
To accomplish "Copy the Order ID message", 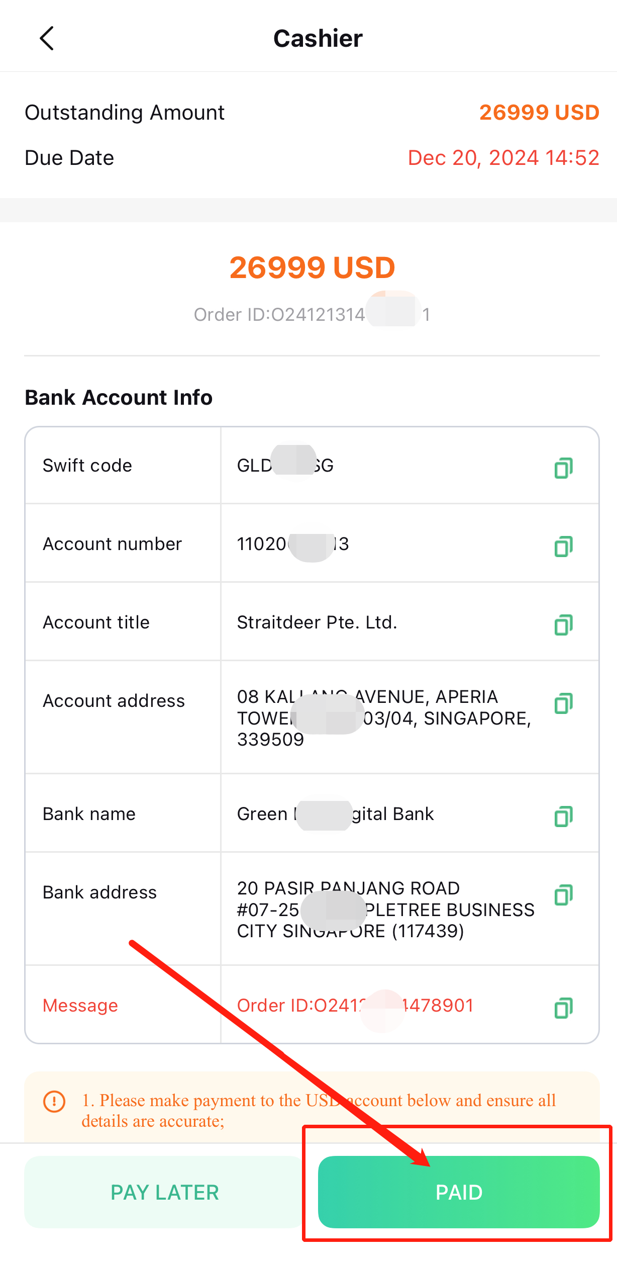I will (x=563, y=1008).
